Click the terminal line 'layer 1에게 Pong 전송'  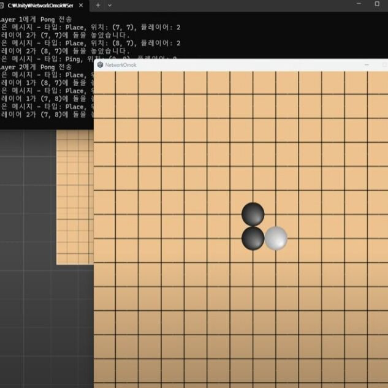pyautogui.click(x=36, y=19)
